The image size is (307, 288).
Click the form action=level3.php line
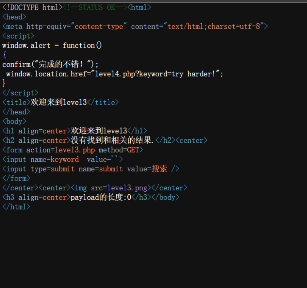point(73,150)
